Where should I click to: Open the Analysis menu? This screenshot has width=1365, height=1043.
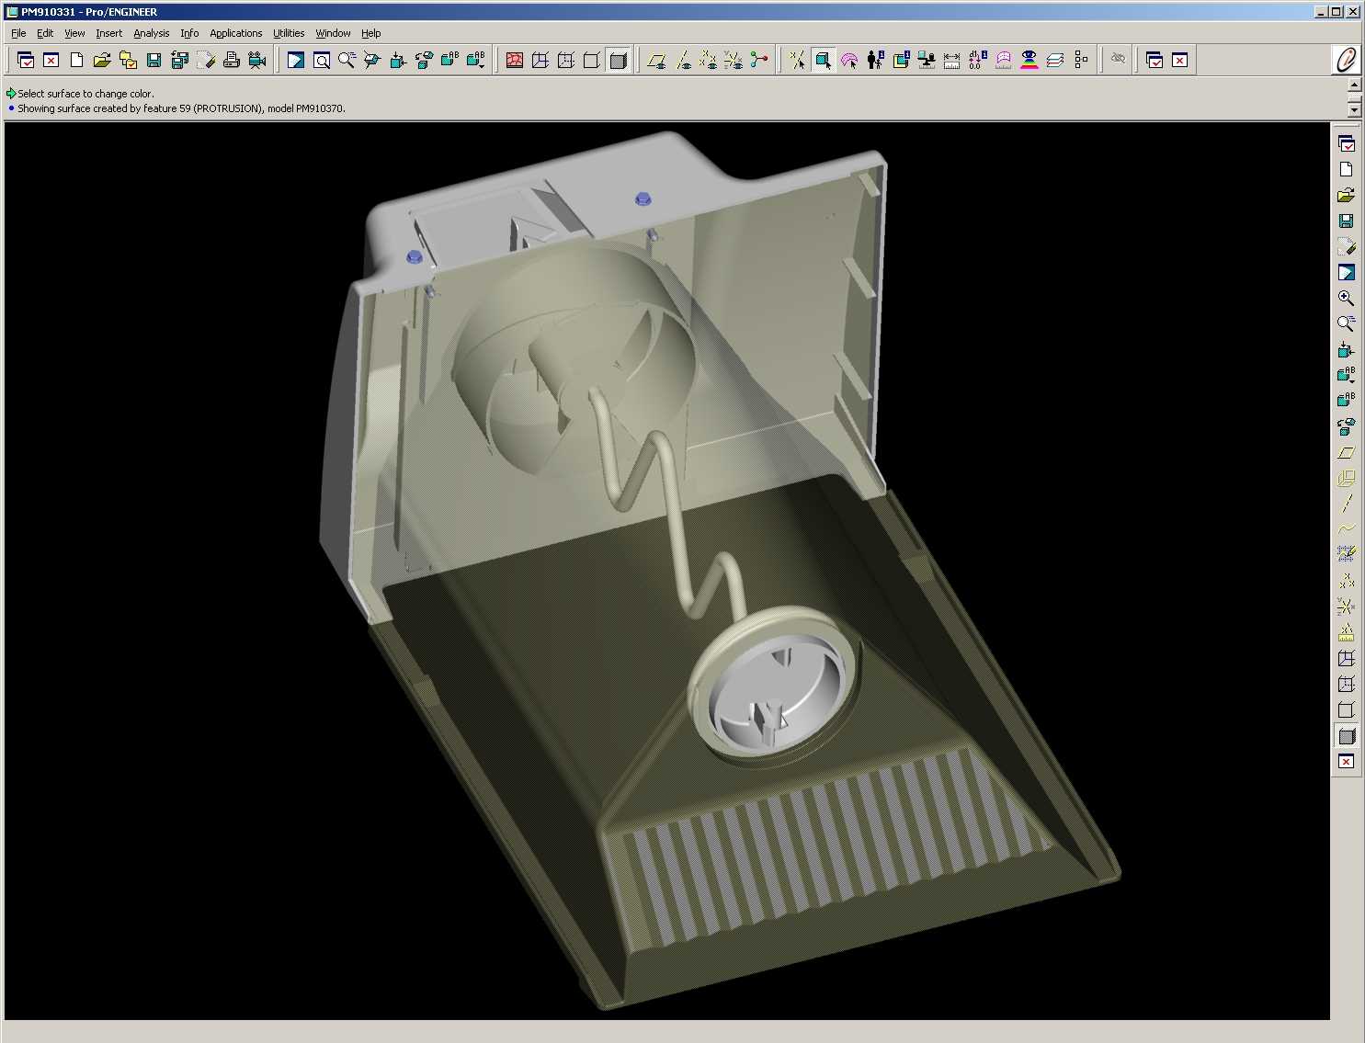click(152, 33)
